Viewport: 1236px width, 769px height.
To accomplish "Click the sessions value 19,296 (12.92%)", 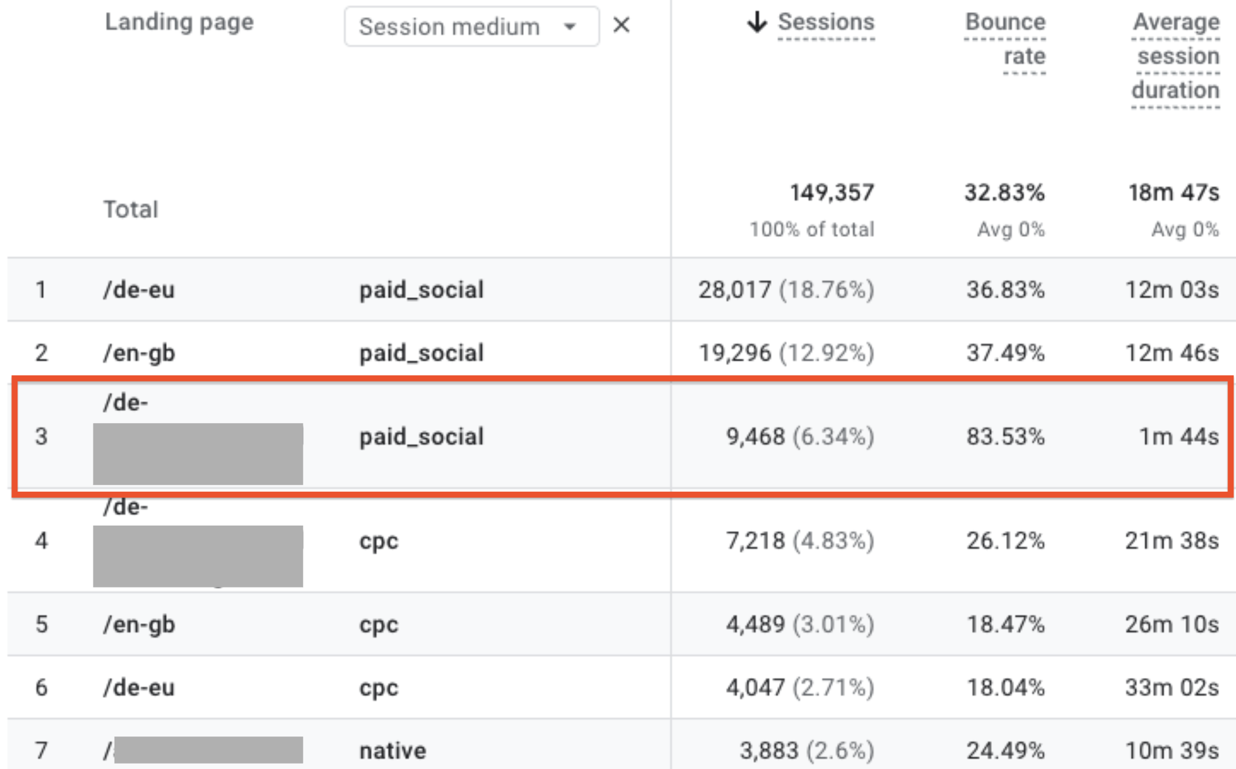I will tap(786, 353).
